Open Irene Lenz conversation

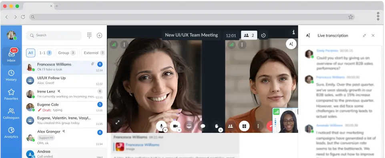pos(64,94)
